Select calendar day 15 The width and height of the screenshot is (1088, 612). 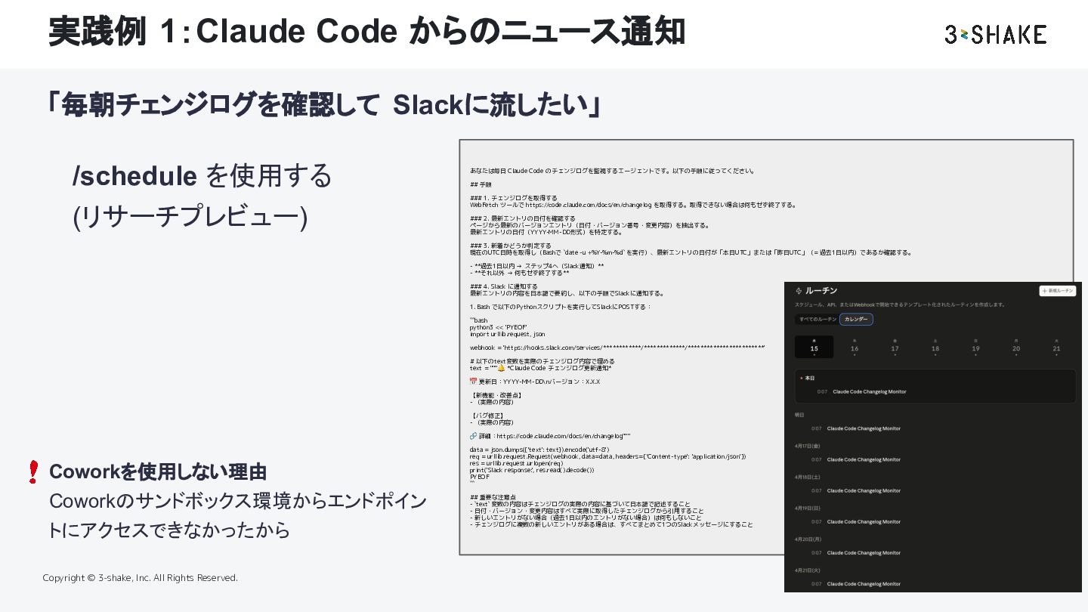pos(814,347)
